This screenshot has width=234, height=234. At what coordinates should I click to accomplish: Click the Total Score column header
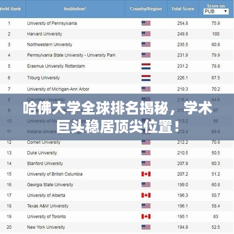coord(183,9)
